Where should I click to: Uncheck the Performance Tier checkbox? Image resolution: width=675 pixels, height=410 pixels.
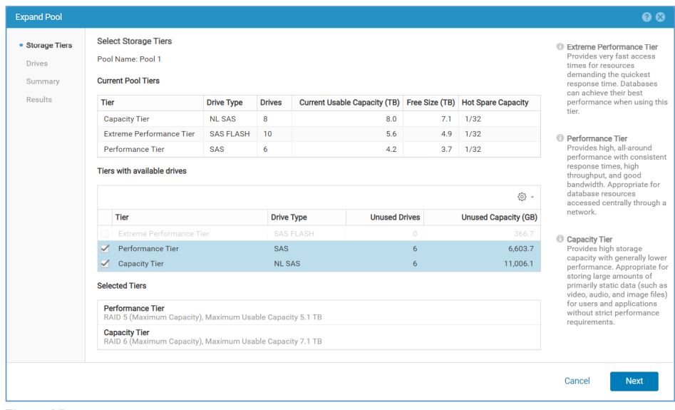[105, 249]
